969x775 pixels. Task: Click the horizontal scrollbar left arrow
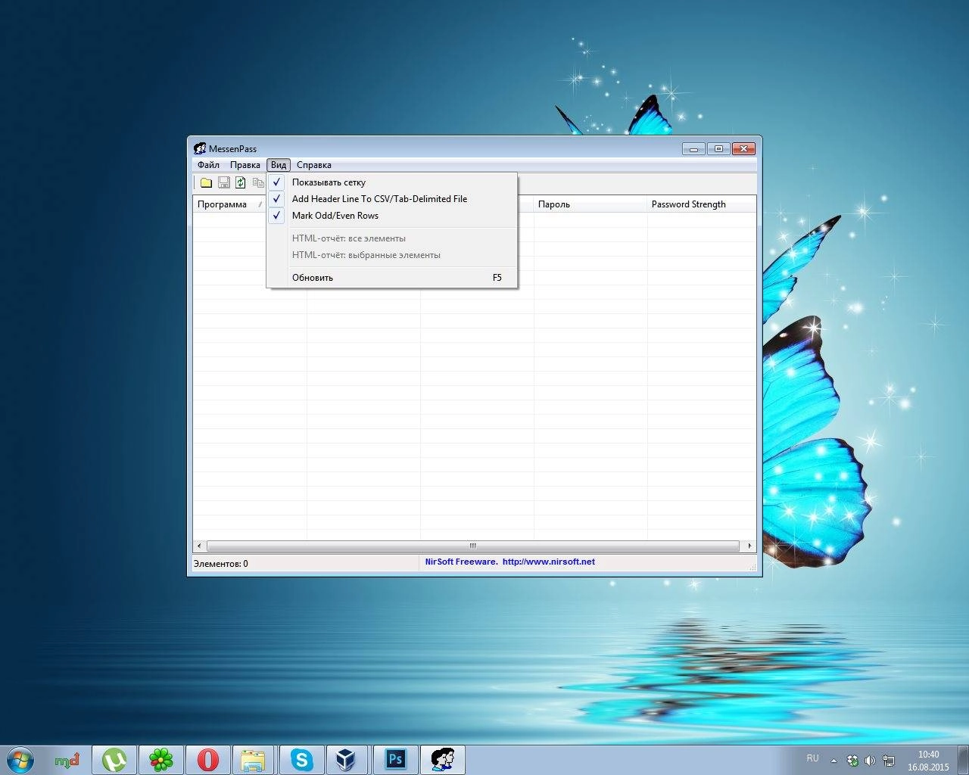point(199,546)
